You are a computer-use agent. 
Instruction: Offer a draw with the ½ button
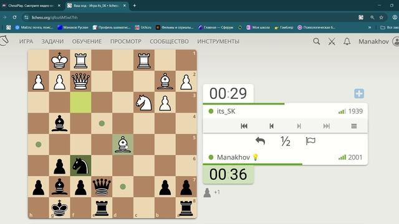pyautogui.click(x=286, y=141)
